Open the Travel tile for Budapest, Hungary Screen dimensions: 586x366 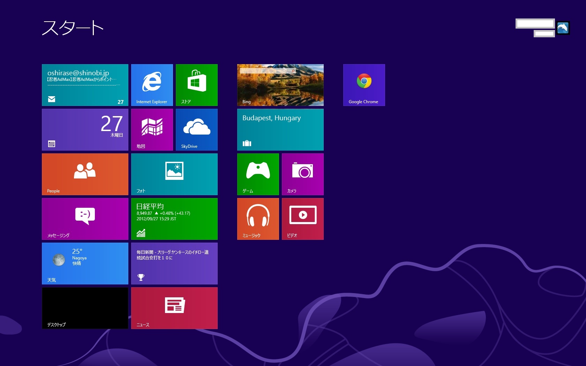point(280,130)
